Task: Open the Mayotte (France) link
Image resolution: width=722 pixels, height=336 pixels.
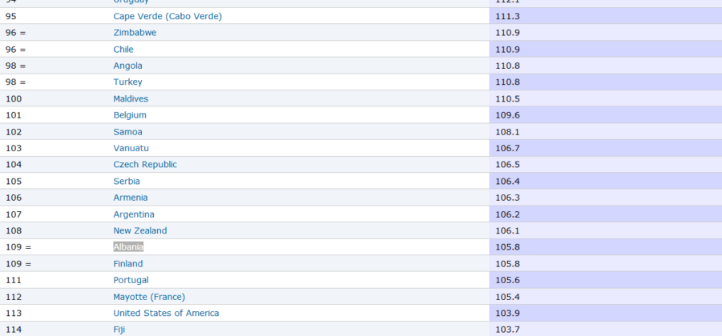Action: [x=150, y=297]
